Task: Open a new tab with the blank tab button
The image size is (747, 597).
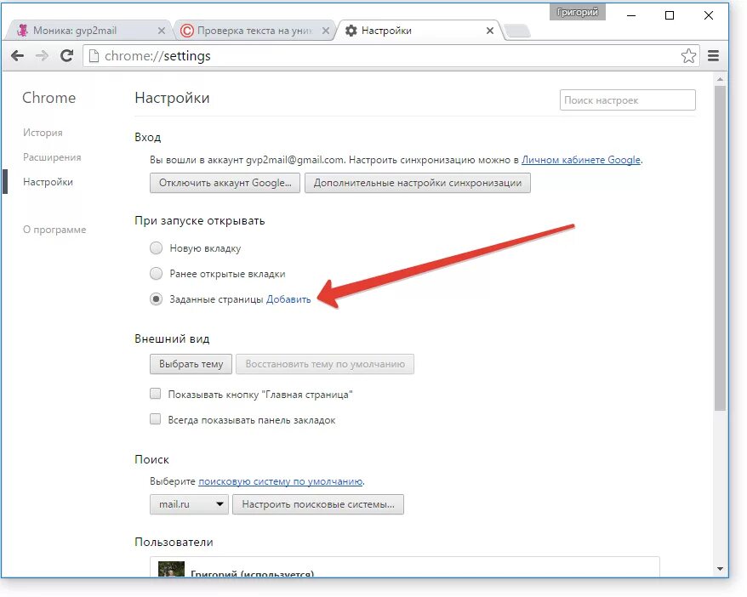Action: click(517, 31)
